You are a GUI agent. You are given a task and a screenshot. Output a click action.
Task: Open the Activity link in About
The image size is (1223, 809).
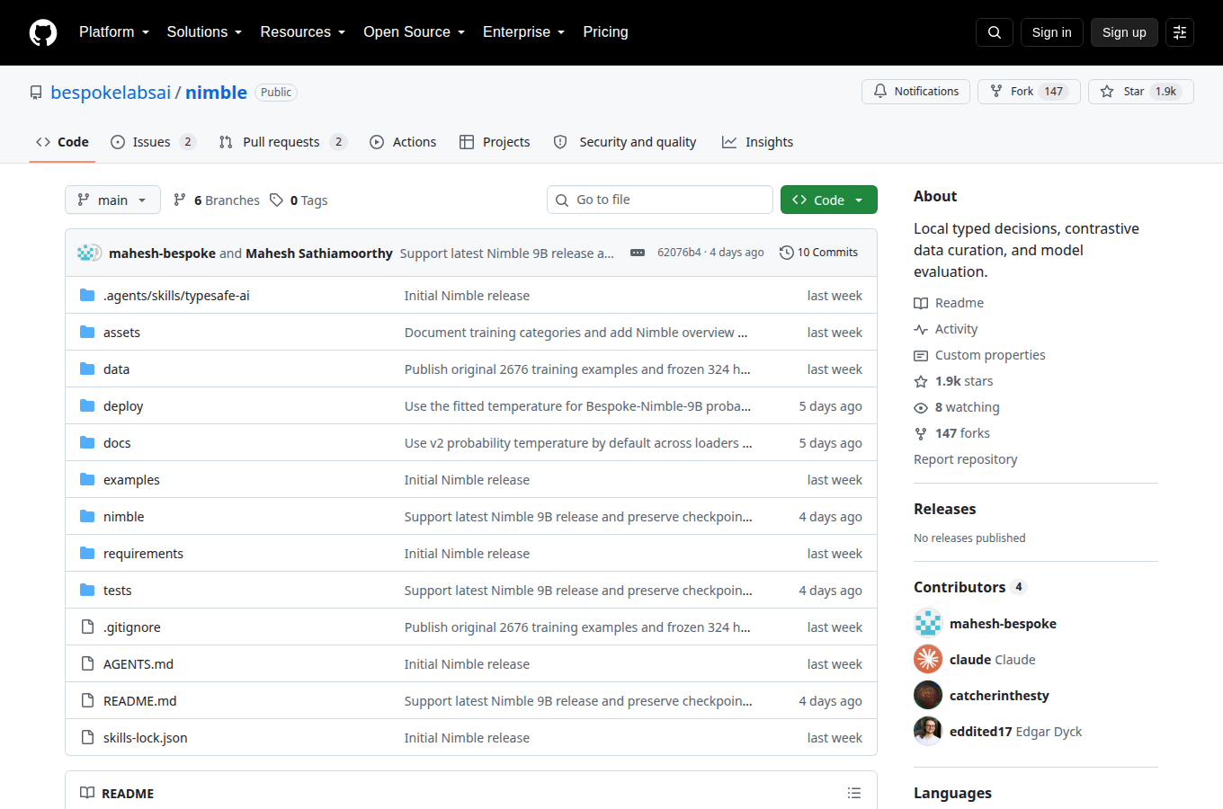946,329
